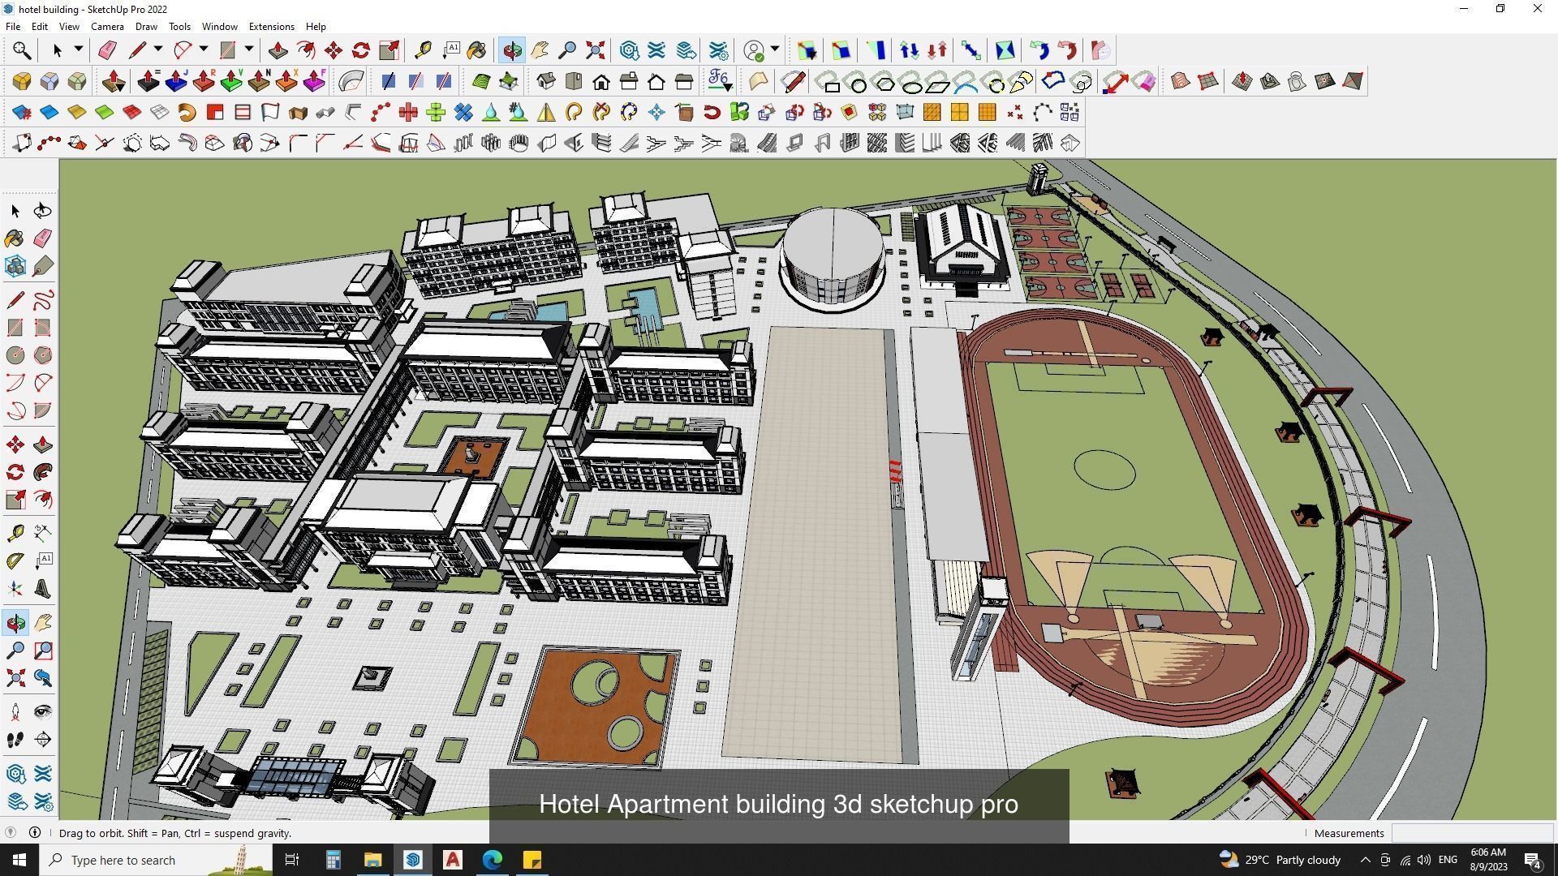Select Sandbox From Scratch grid tool

pos(1208,81)
